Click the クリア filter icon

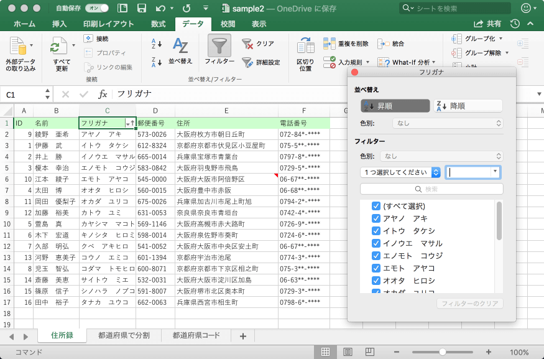[x=247, y=44]
